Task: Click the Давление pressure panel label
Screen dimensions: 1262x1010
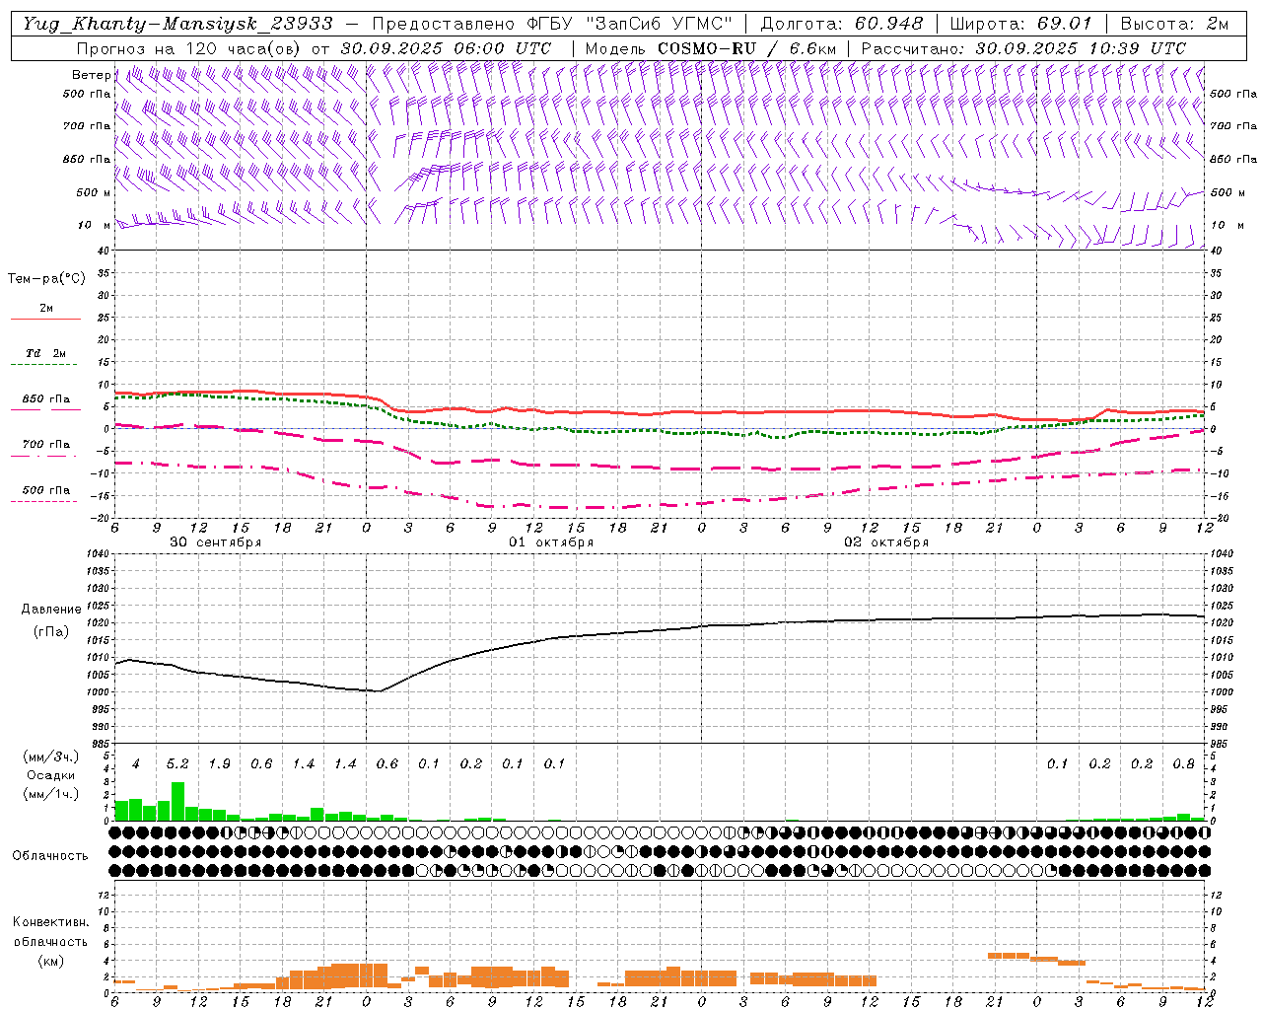Action: click(x=51, y=610)
